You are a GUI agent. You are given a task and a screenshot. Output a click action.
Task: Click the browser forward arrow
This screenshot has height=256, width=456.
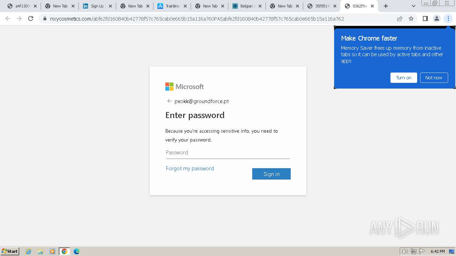point(19,19)
